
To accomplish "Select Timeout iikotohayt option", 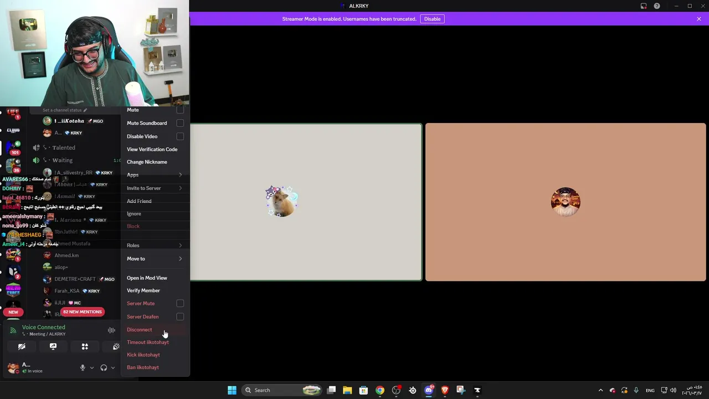I will point(155,342).
